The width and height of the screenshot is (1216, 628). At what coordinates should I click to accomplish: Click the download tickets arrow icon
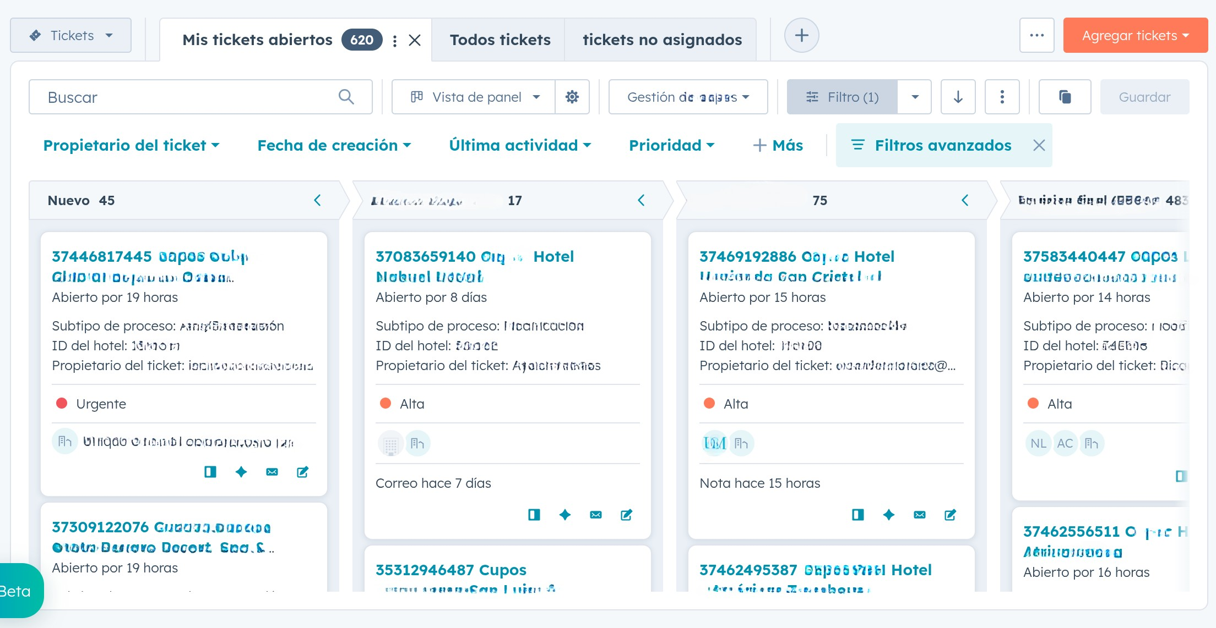[958, 97]
